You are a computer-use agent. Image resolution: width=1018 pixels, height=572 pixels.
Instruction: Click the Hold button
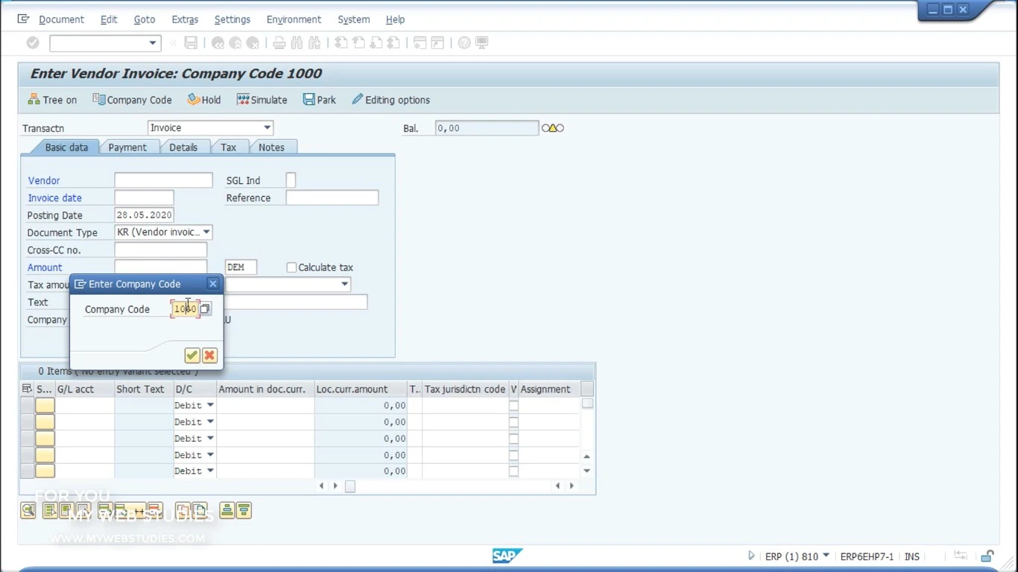click(204, 100)
